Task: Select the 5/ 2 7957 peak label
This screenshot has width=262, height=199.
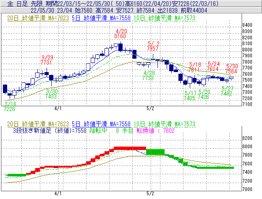Action: 153,46
